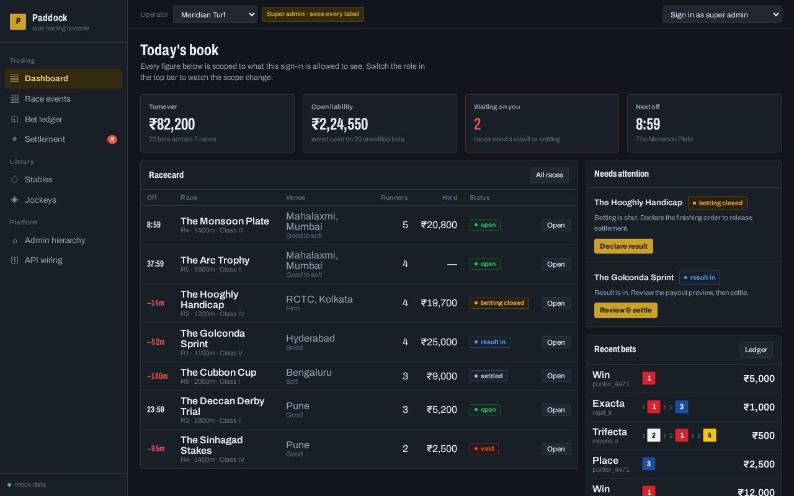This screenshot has width=794, height=496.
Task: Click the Dashboard sidebar icon
Action: click(x=15, y=78)
